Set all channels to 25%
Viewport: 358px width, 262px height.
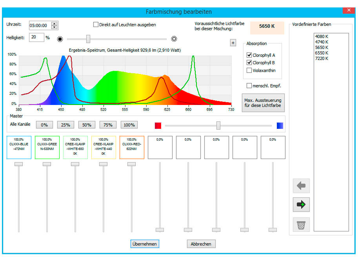[66, 125]
